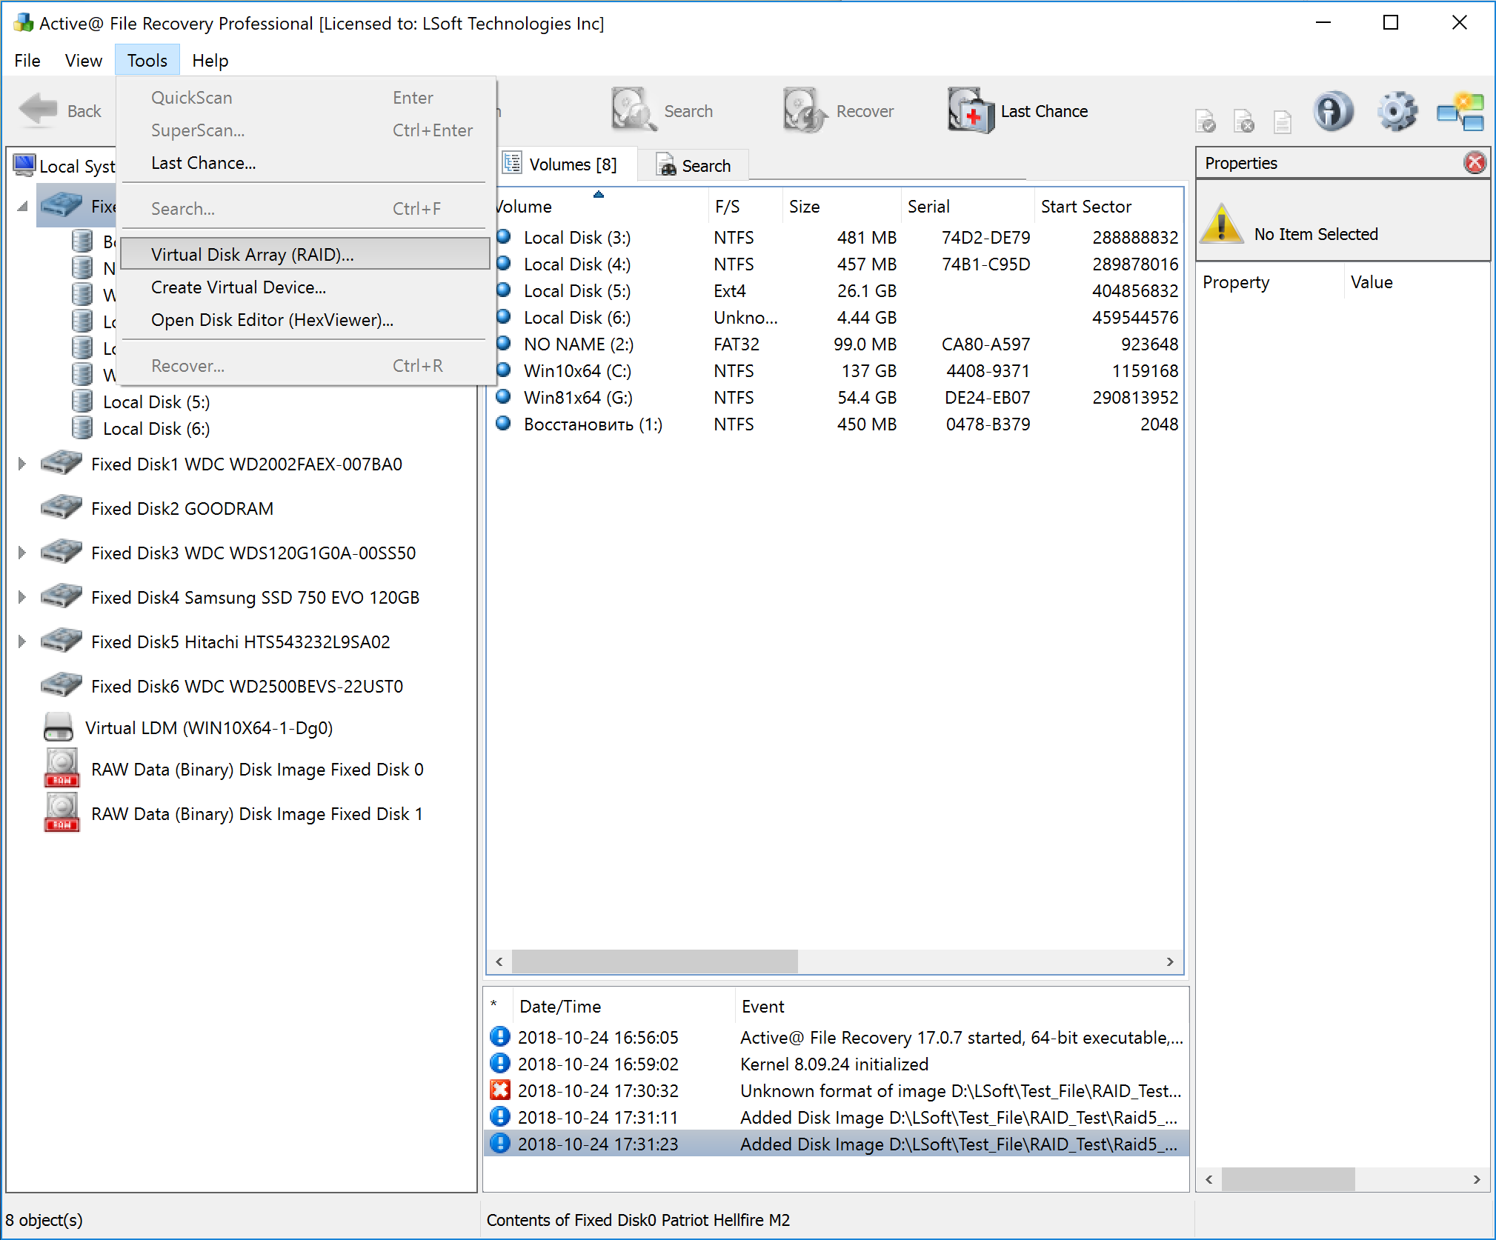This screenshot has width=1496, height=1240.
Task: Click the network monitors icon in toolbar
Action: point(1460,112)
